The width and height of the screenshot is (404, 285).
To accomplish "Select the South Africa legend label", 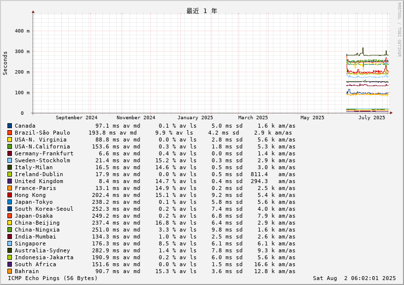I will coord(35,264).
